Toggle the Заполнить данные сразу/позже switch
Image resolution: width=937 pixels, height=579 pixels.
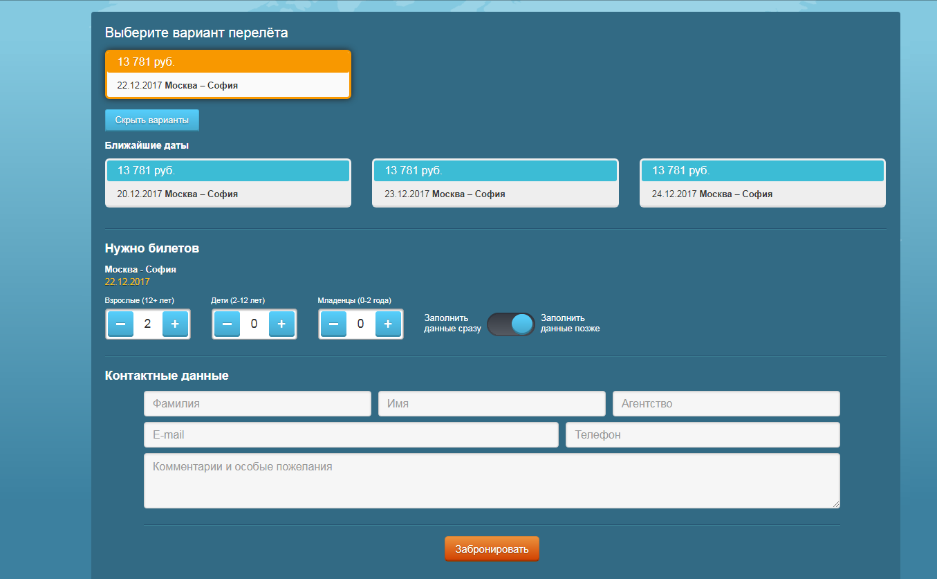[x=510, y=324]
